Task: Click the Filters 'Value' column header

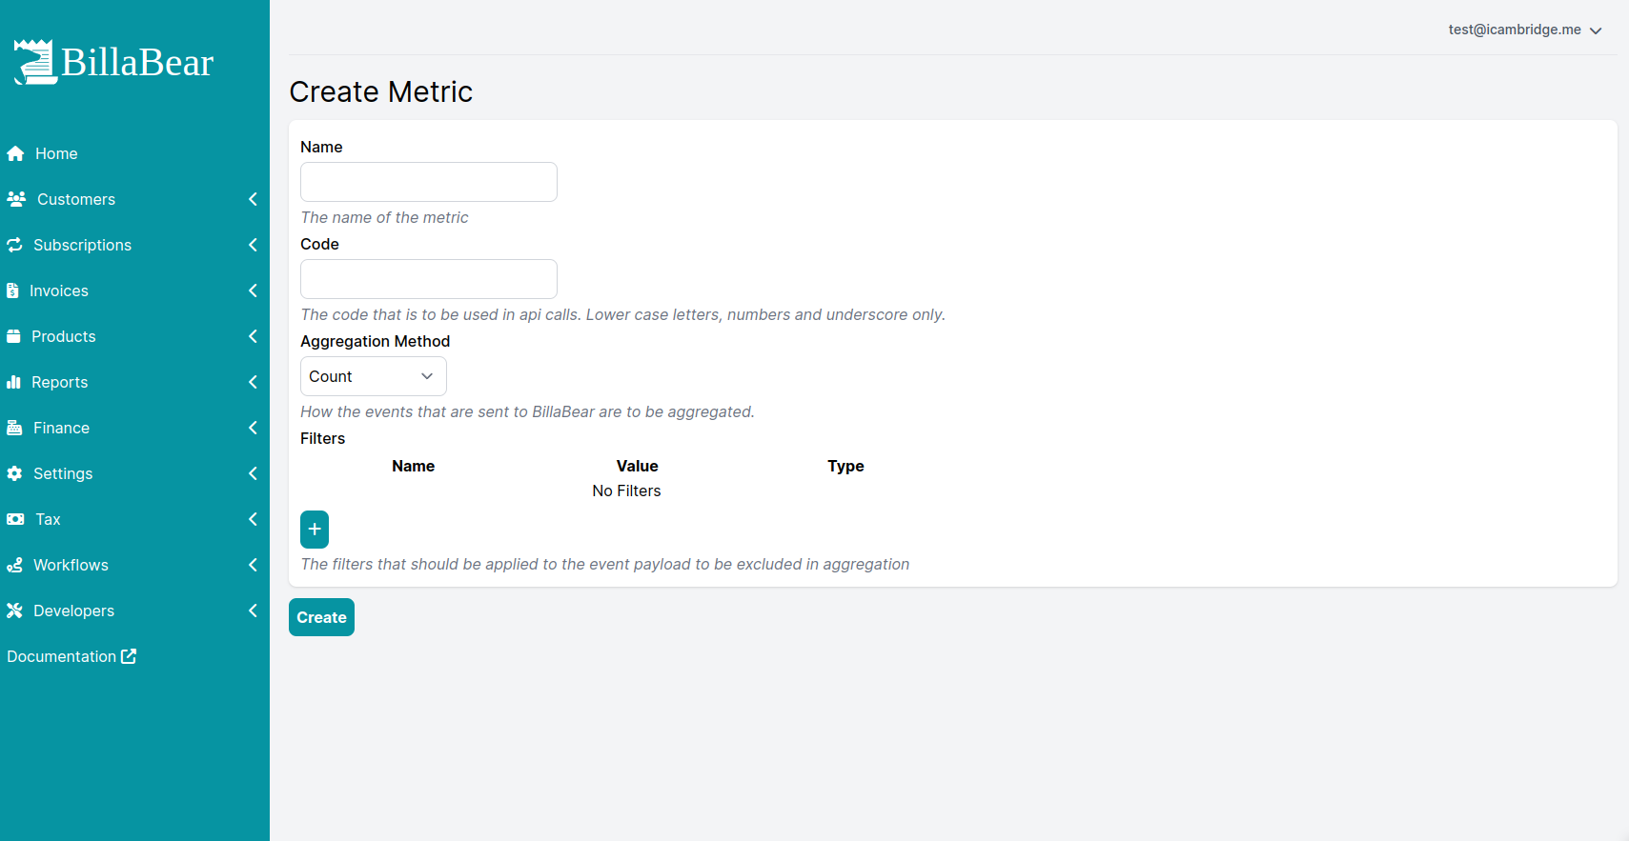Action: (x=638, y=466)
